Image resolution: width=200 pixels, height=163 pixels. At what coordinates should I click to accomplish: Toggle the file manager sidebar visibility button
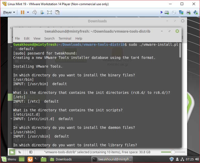30,152
